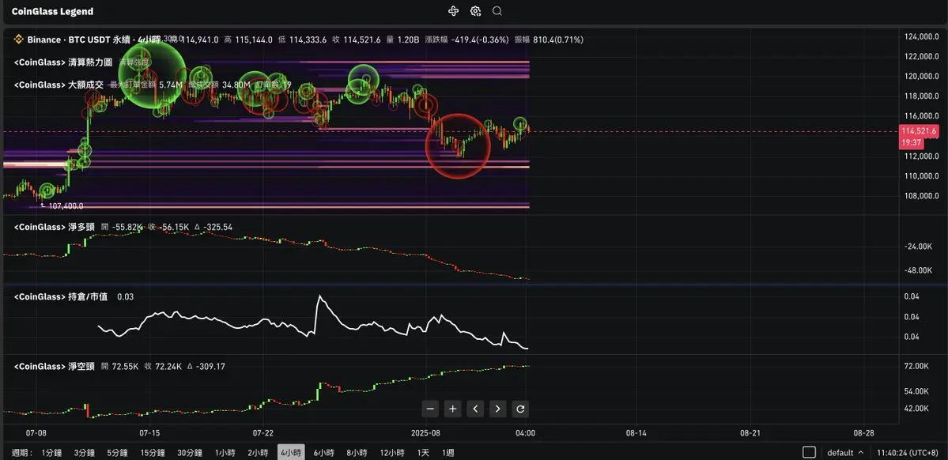Select the 1天 period
This screenshot has width=948, height=460.
424,452
